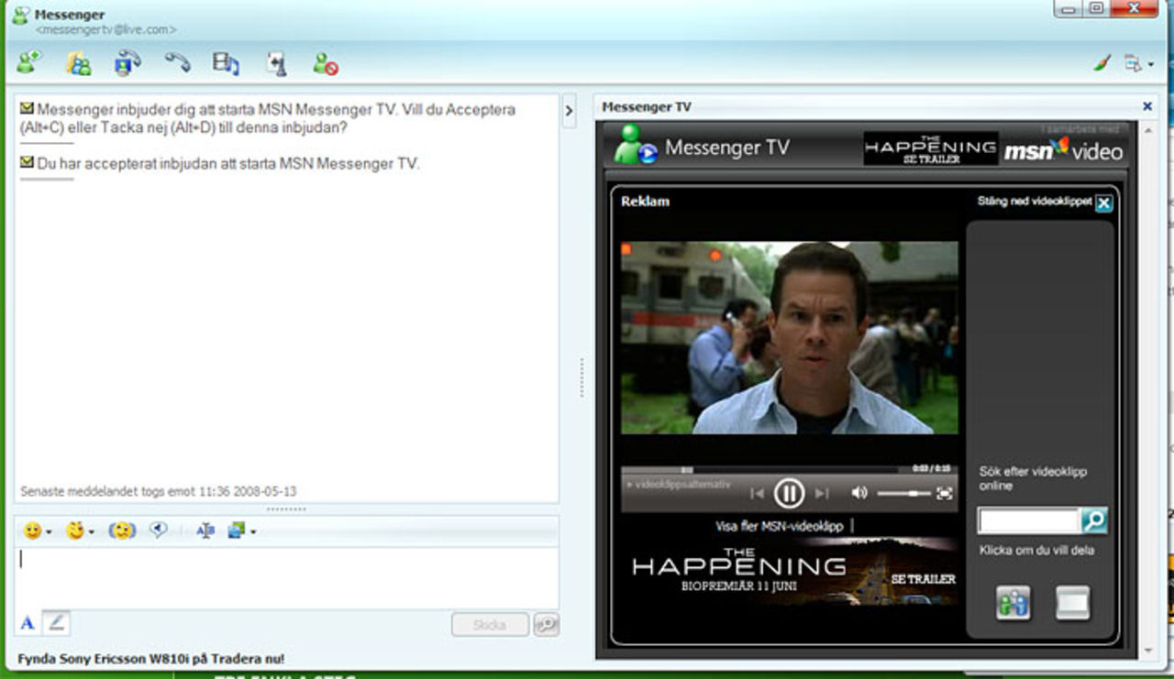1174x679 pixels.
Task: Show the menu options dropdown at top right
Action: (1138, 63)
